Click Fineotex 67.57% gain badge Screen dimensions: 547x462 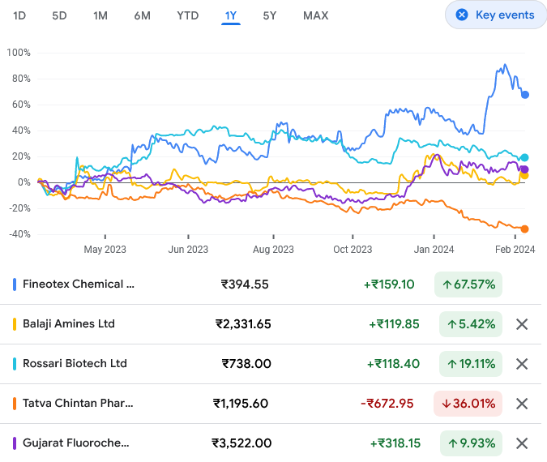[468, 284]
